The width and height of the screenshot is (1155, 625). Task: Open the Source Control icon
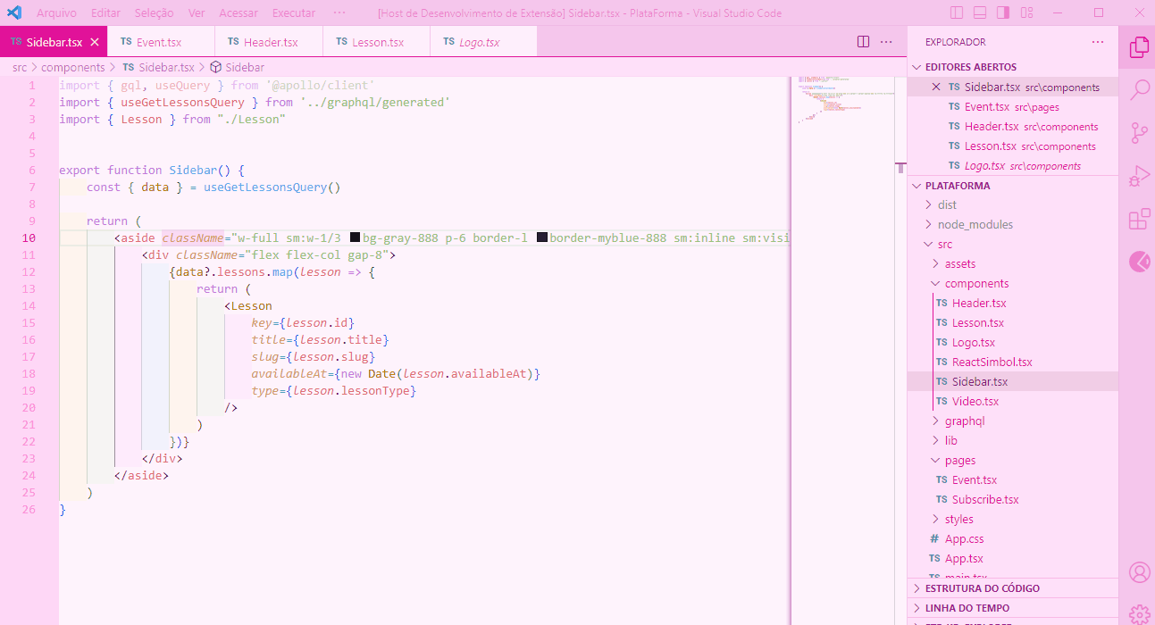click(1138, 132)
